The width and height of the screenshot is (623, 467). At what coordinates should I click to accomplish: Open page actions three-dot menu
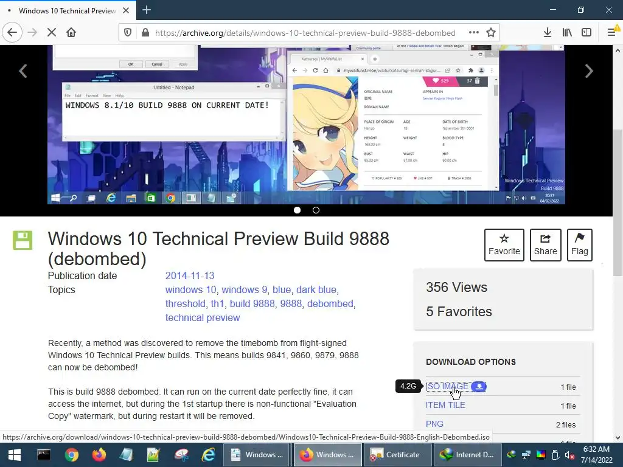[473, 32]
